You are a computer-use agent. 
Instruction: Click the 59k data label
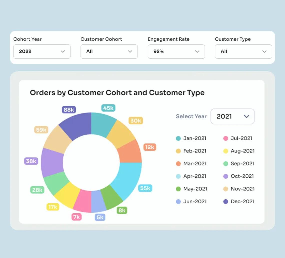tap(41, 130)
